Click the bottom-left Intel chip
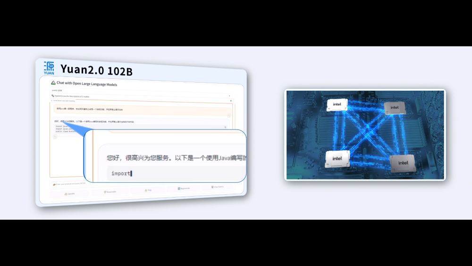The image size is (472, 266). (337, 159)
